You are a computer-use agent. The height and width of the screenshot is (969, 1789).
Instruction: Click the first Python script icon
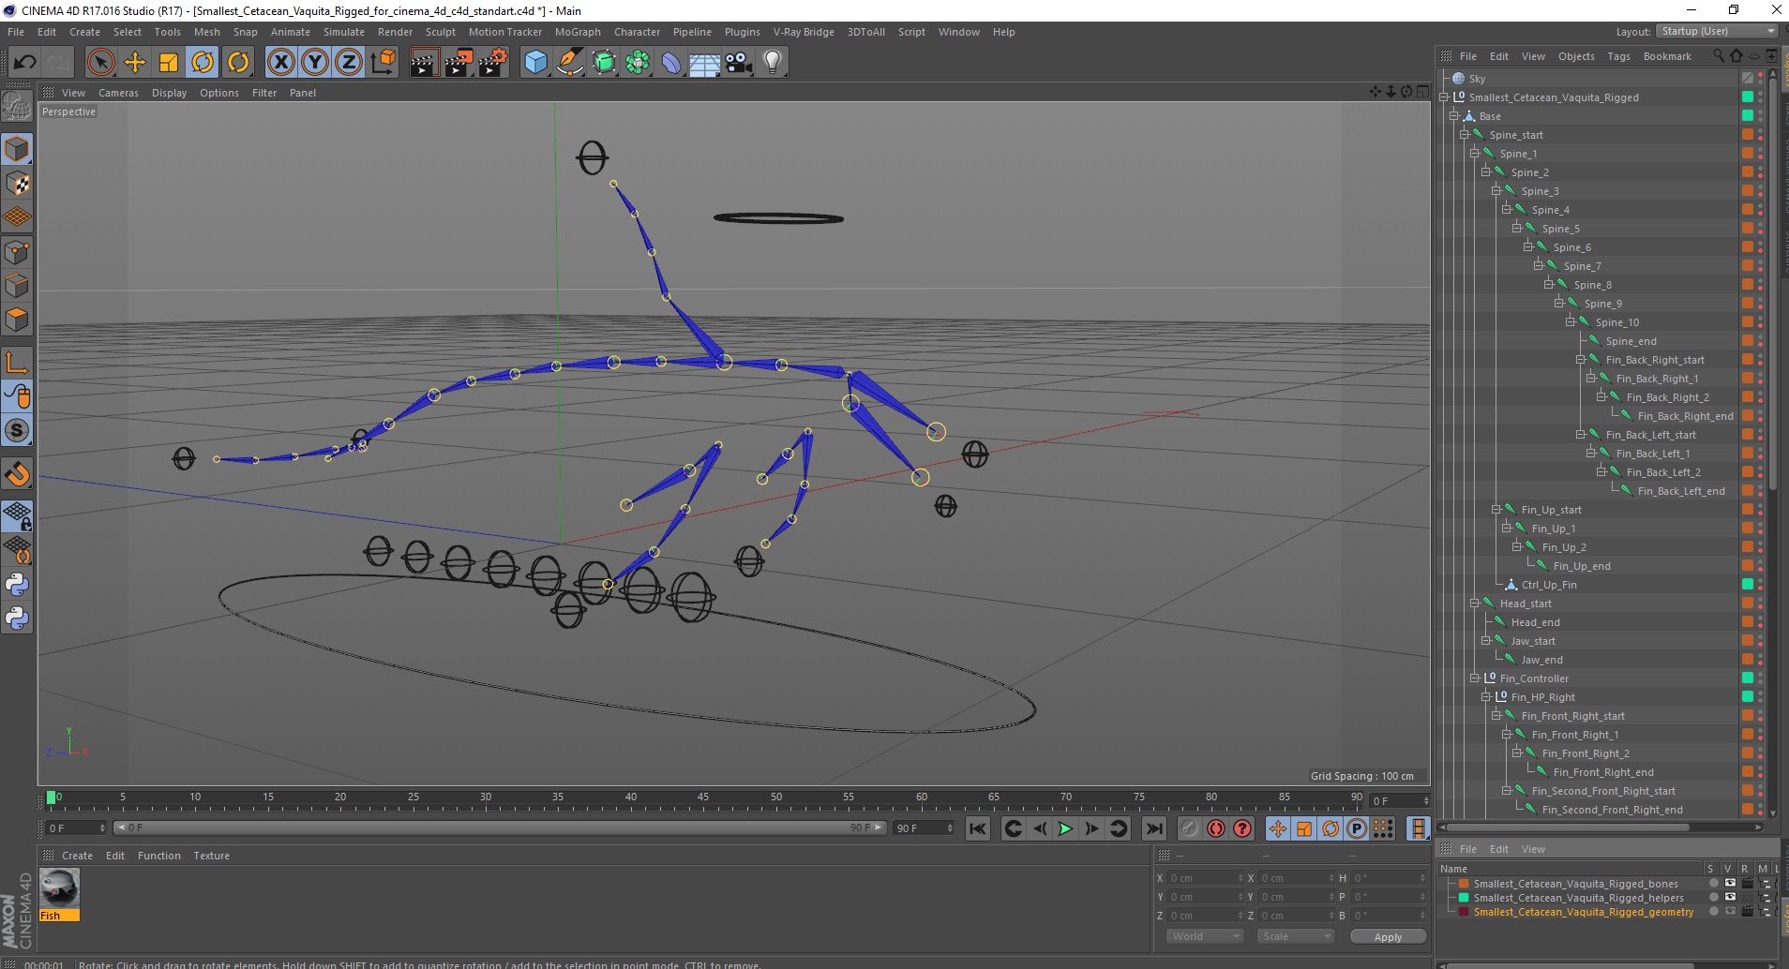coord(17,585)
